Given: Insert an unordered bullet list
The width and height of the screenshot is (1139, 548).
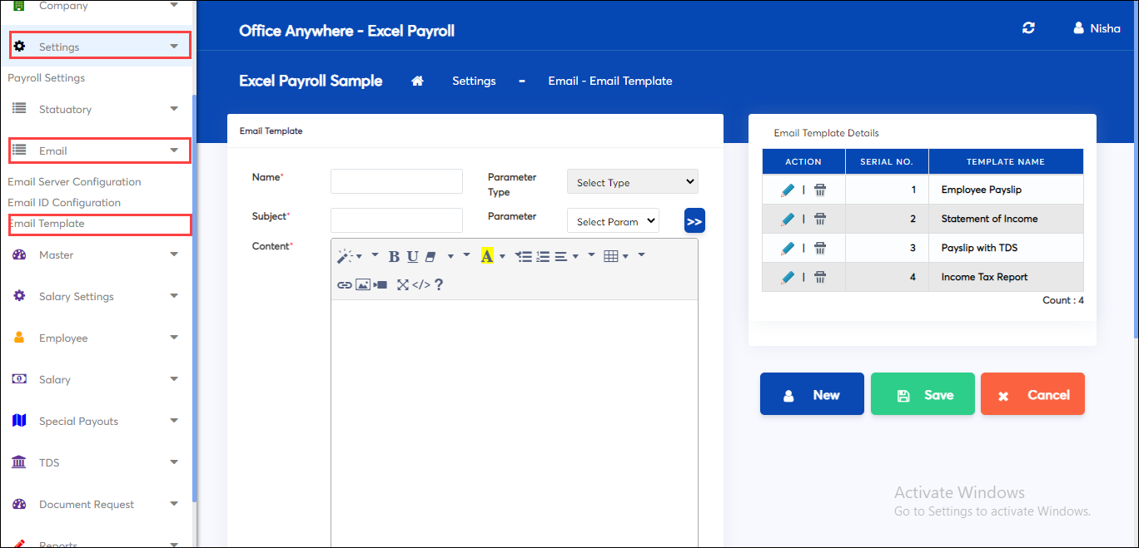Looking at the screenshot, I should click(524, 256).
